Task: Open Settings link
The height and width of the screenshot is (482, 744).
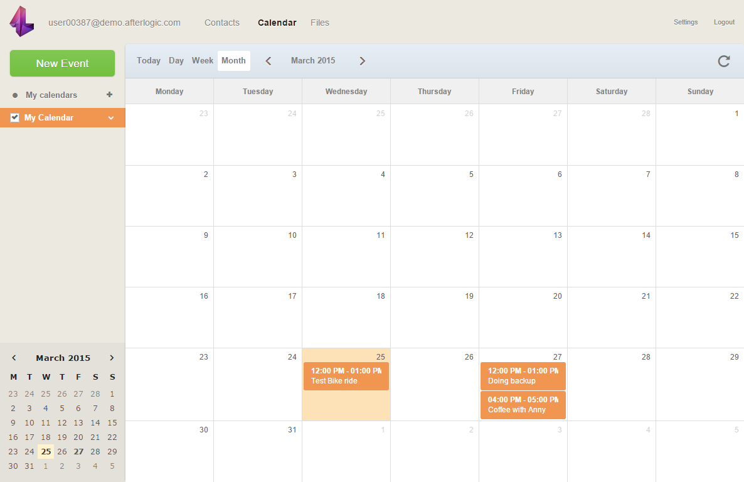Action: coord(686,22)
